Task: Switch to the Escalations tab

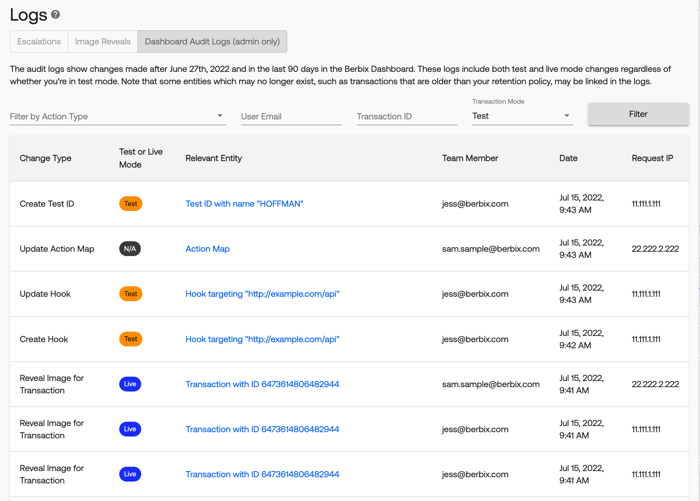Action: (x=39, y=41)
